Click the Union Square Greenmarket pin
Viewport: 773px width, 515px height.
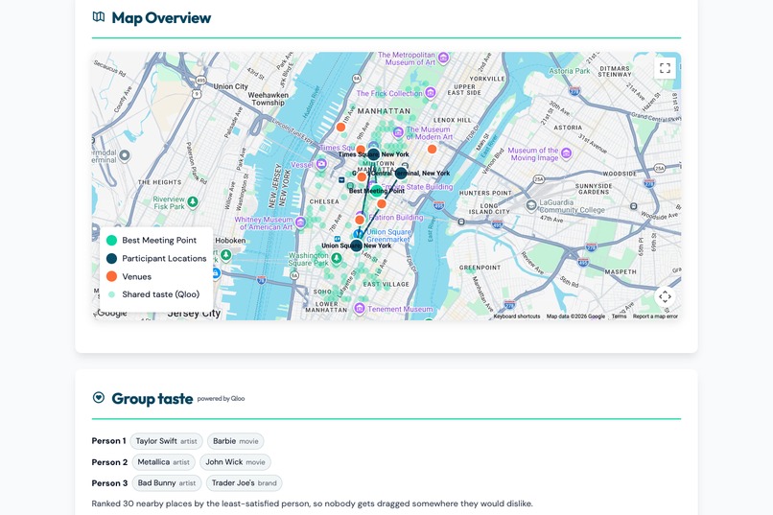358,234
